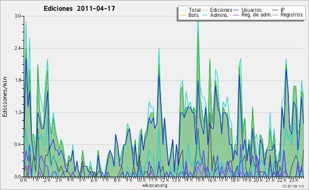Viewport: 309px width, 190px height.
Task: Click the Total legend color line
Action: pos(183,10)
